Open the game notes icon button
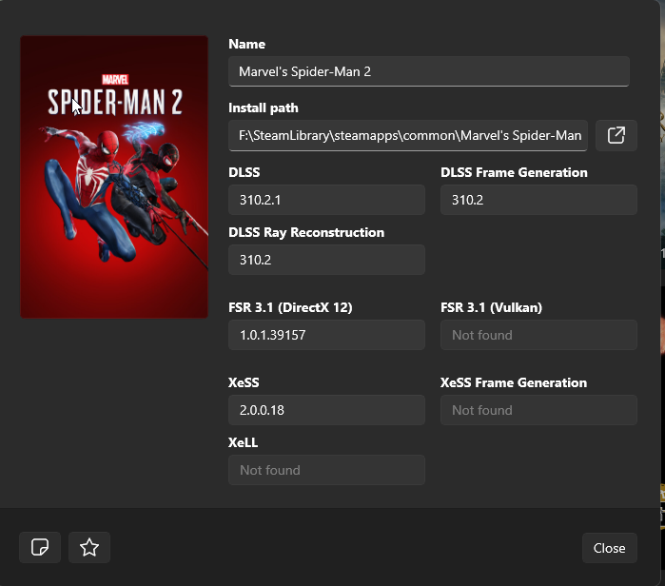 40,547
